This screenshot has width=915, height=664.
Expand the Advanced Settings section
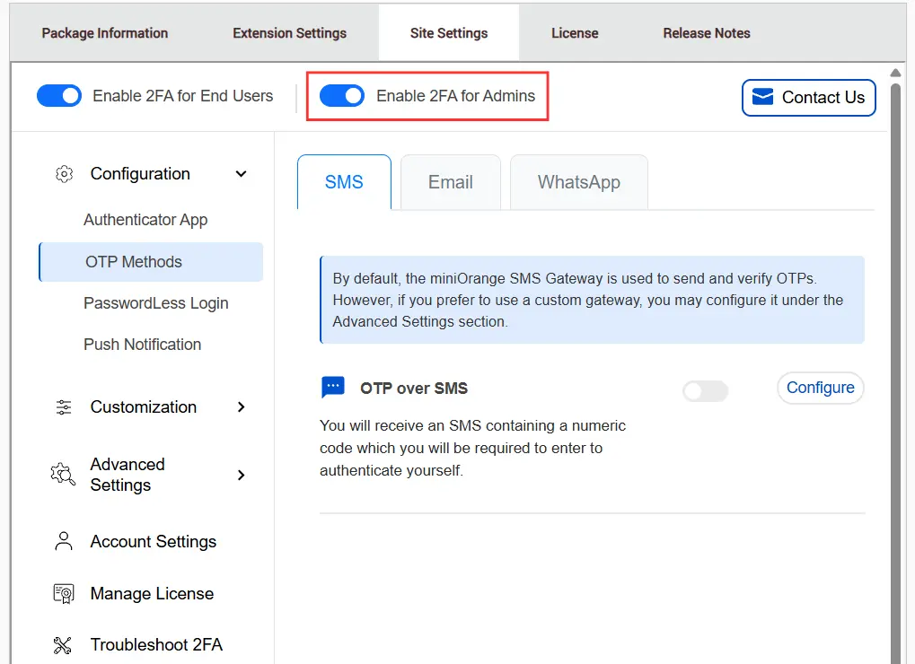pyautogui.click(x=241, y=475)
